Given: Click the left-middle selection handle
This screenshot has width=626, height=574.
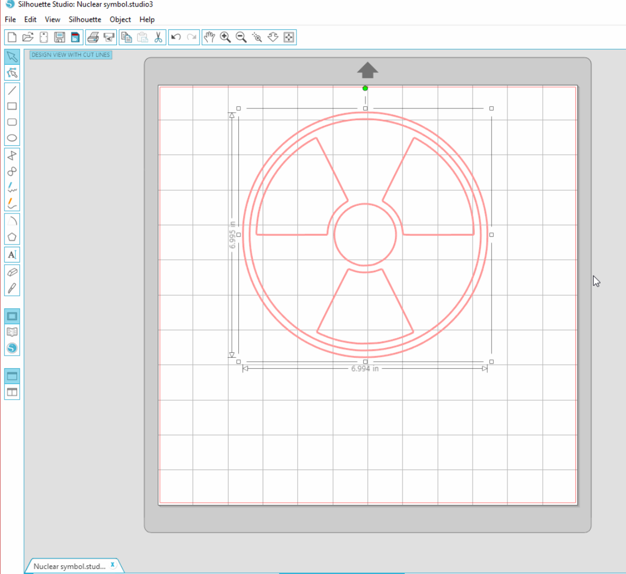Looking at the screenshot, I should [x=239, y=235].
